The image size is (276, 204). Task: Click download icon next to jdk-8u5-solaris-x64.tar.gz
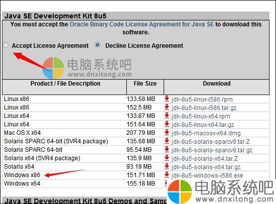click(167, 167)
